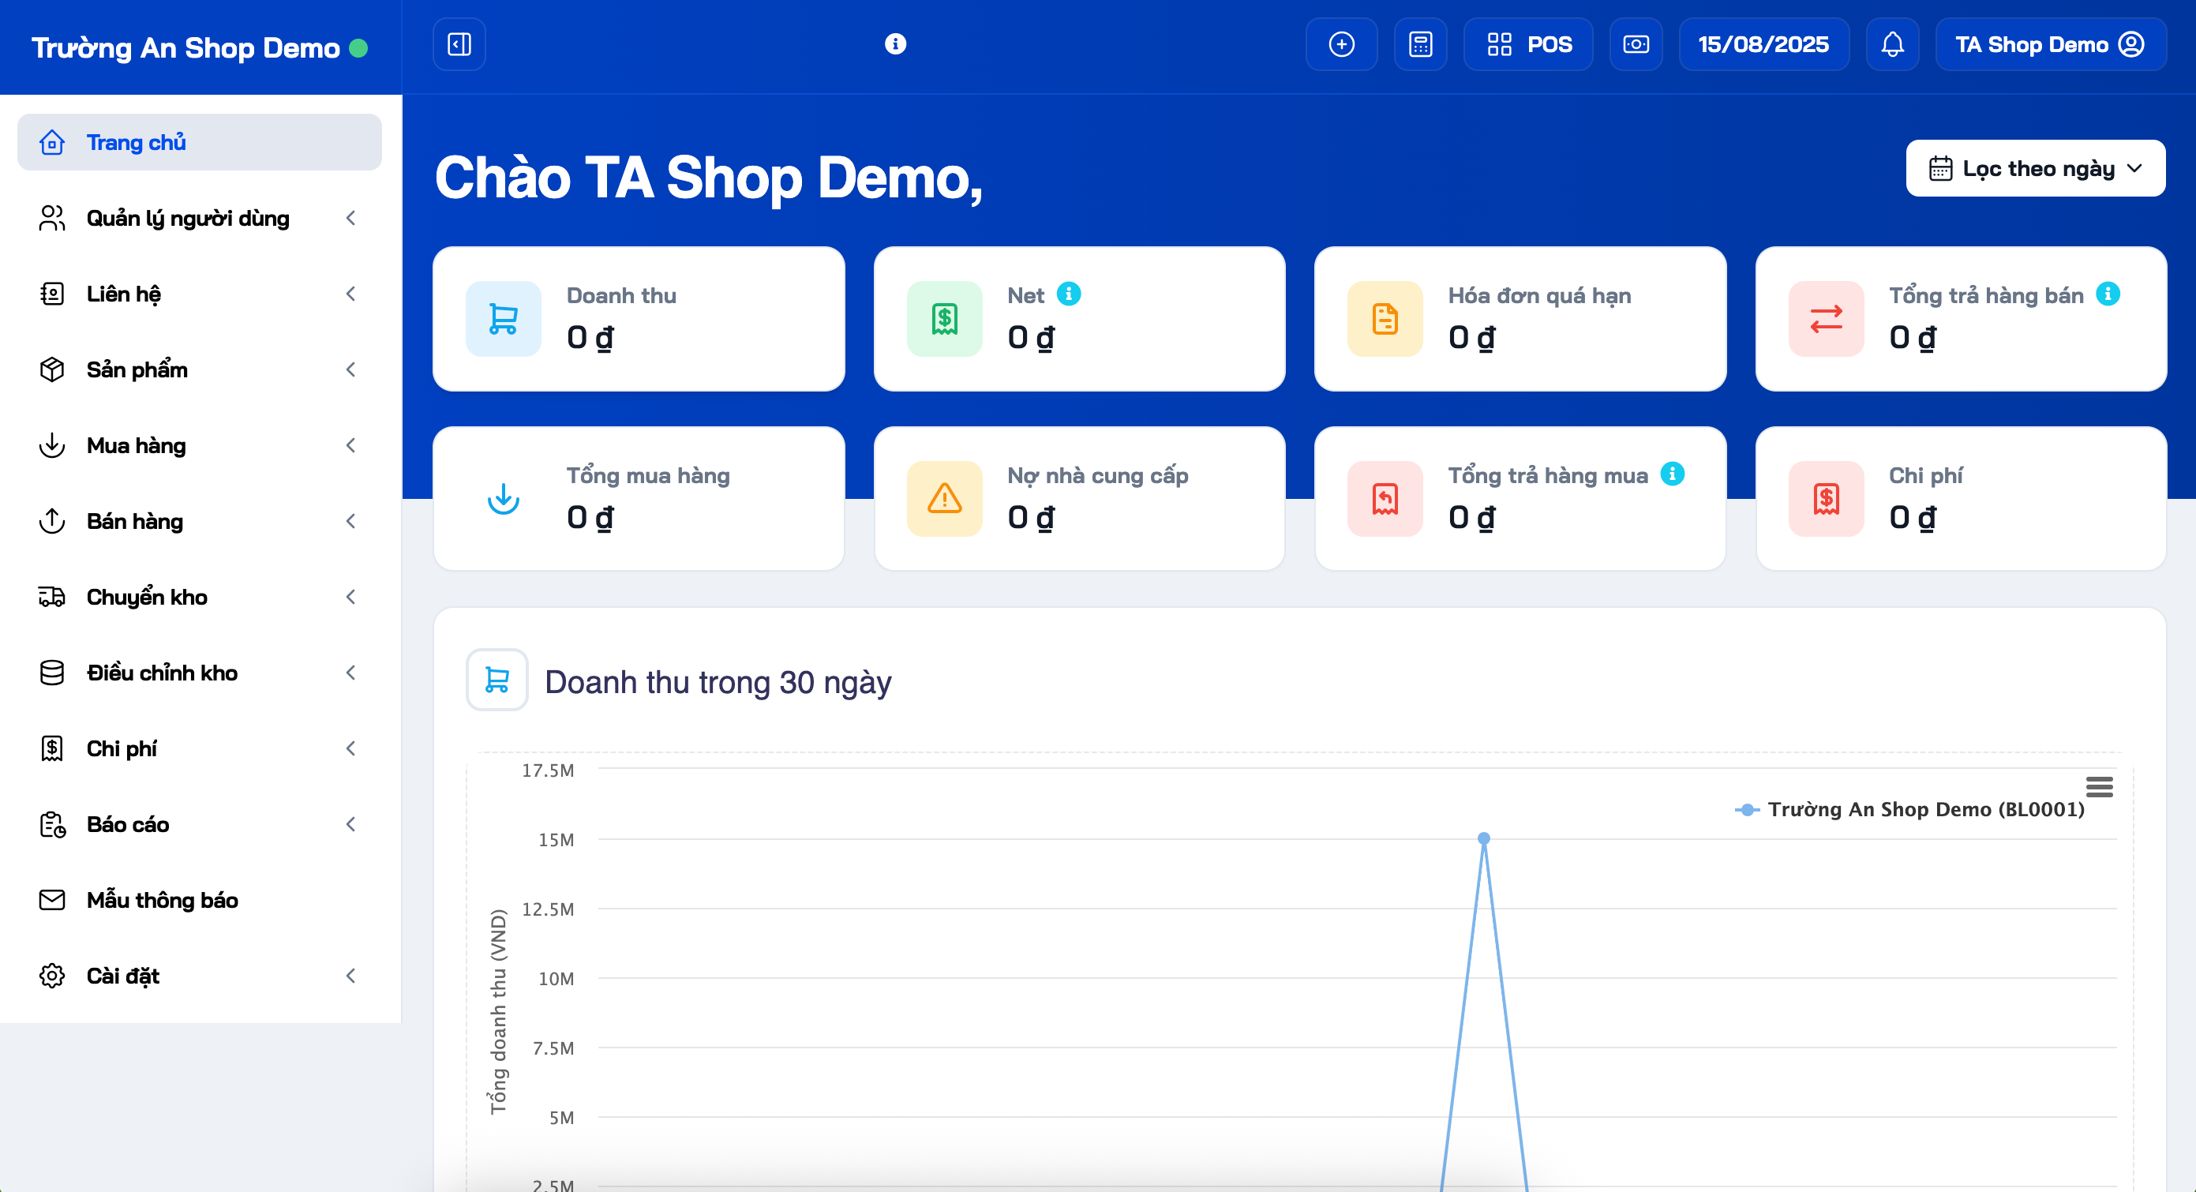Click the cash register money icon
The width and height of the screenshot is (2196, 1192).
click(1635, 44)
